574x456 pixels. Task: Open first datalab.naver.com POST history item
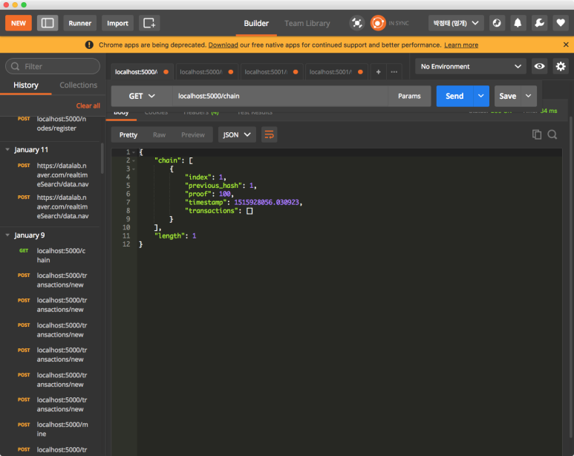(51, 175)
